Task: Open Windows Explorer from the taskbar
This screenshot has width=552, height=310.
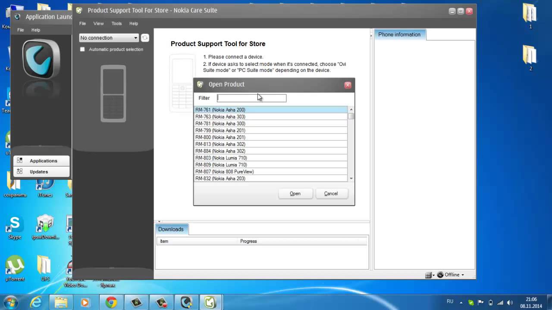Action: tap(61, 302)
